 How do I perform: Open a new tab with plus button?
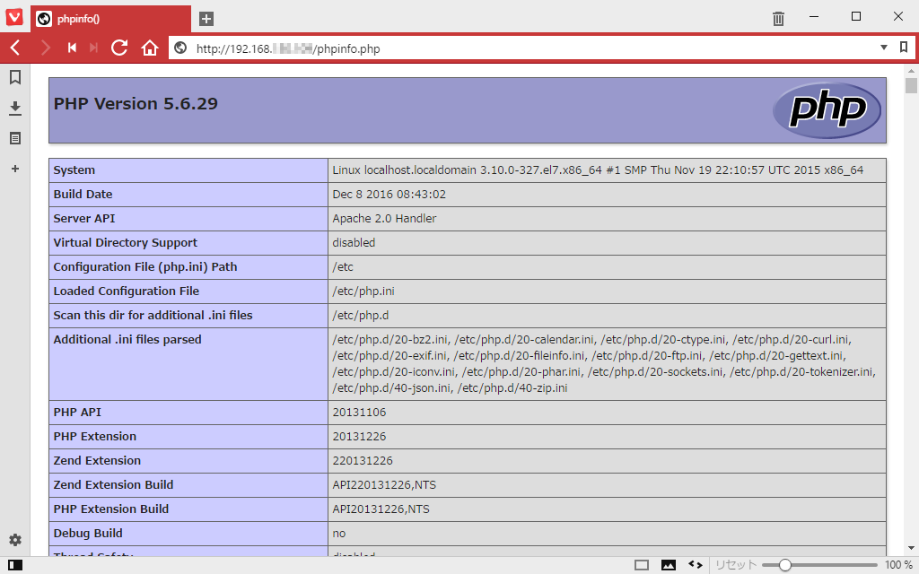pyautogui.click(x=206, y=19)
